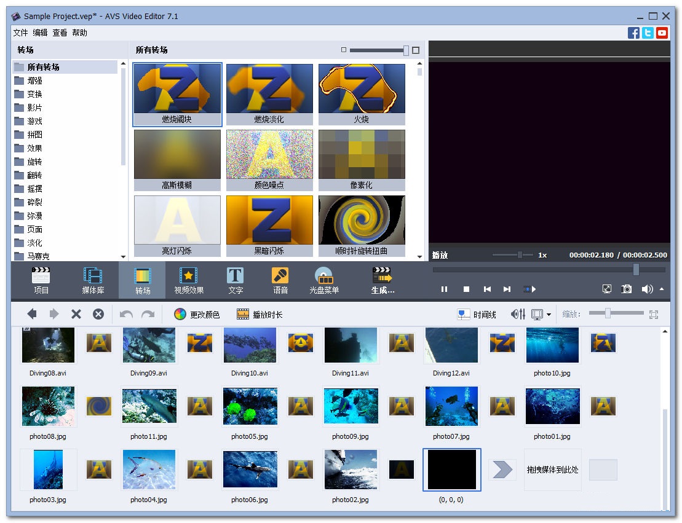Open the audio mixer icon in storyboard toolbar

(518, 314)
